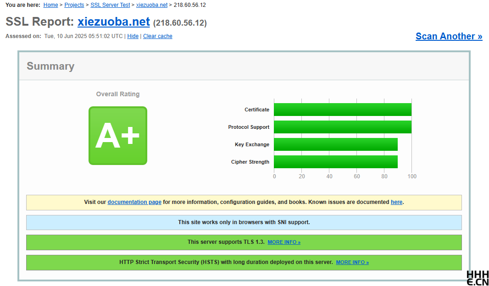This screenshot has width=489, height=286.
Task: Click the Overall Rating label
Action: click(x=118, y=94)
